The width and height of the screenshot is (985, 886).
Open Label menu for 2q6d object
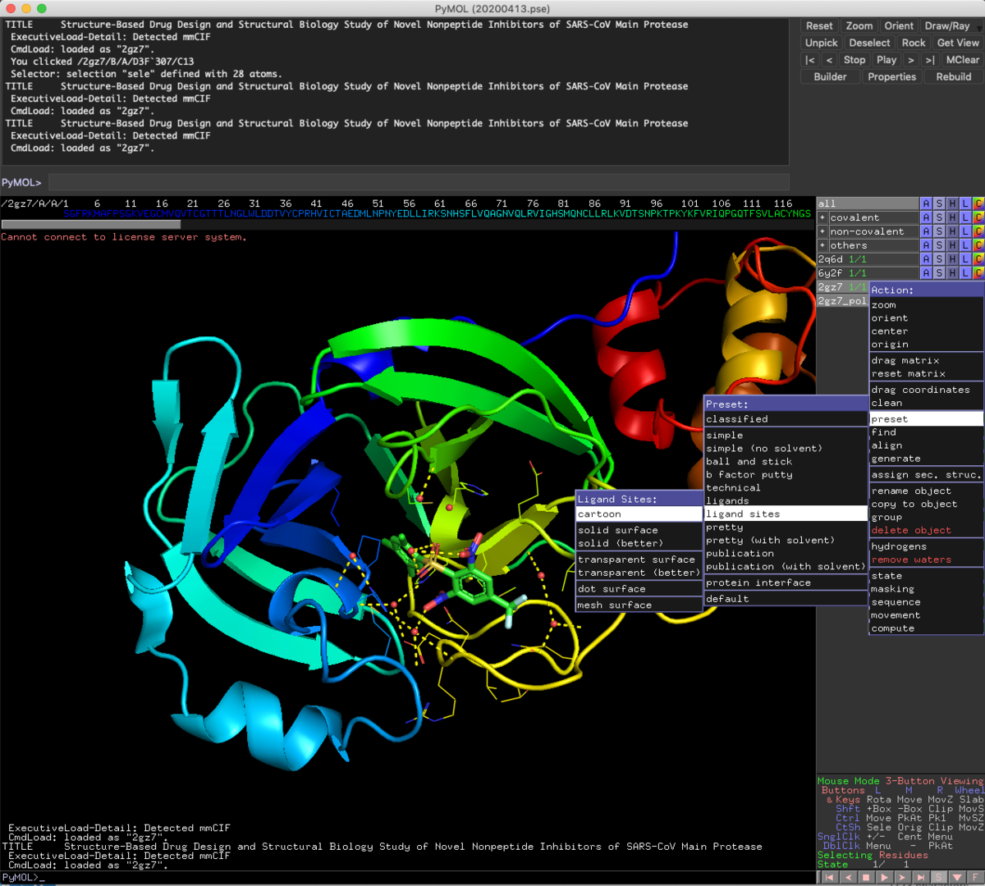pos(965,259)
